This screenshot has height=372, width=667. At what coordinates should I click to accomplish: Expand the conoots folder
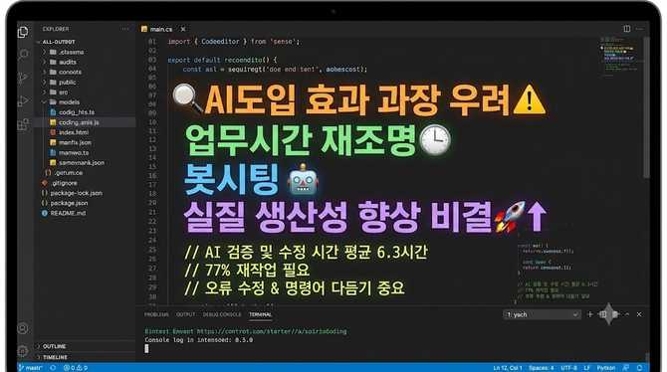(44, 72)
